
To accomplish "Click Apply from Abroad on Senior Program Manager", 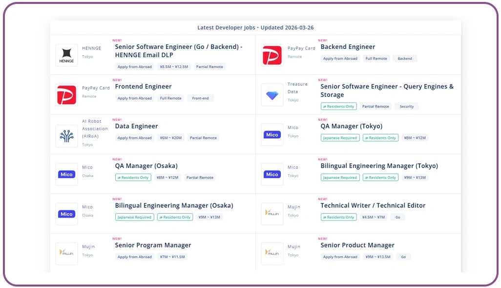I will coord(134,257).
